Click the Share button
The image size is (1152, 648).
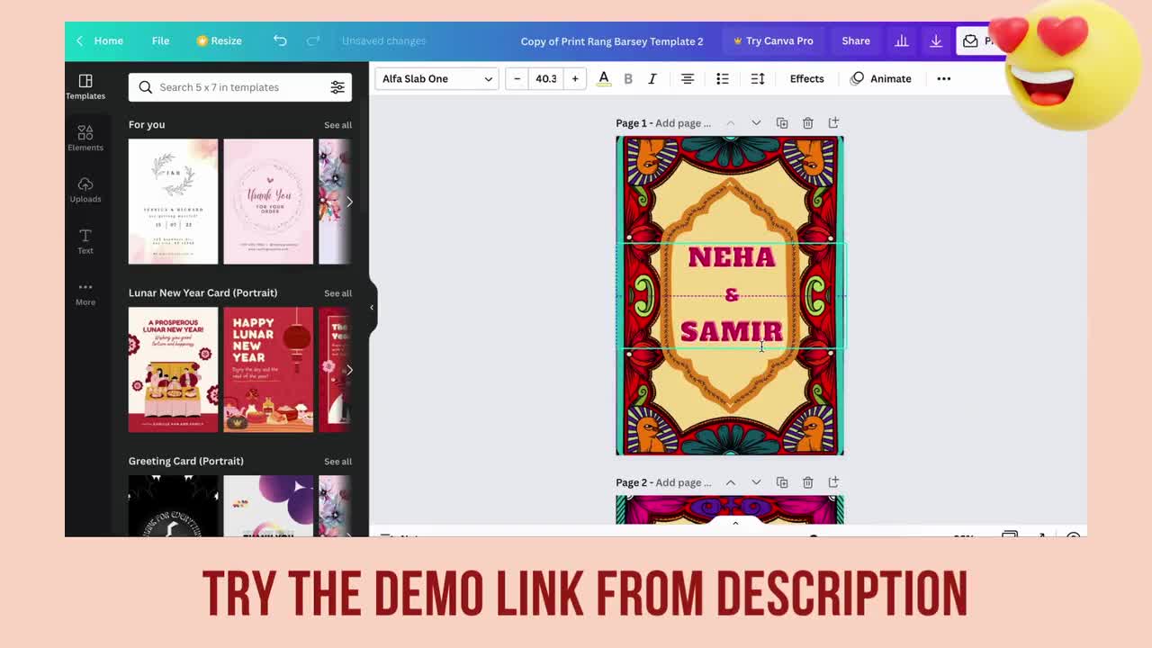click(x=856, y=40)
